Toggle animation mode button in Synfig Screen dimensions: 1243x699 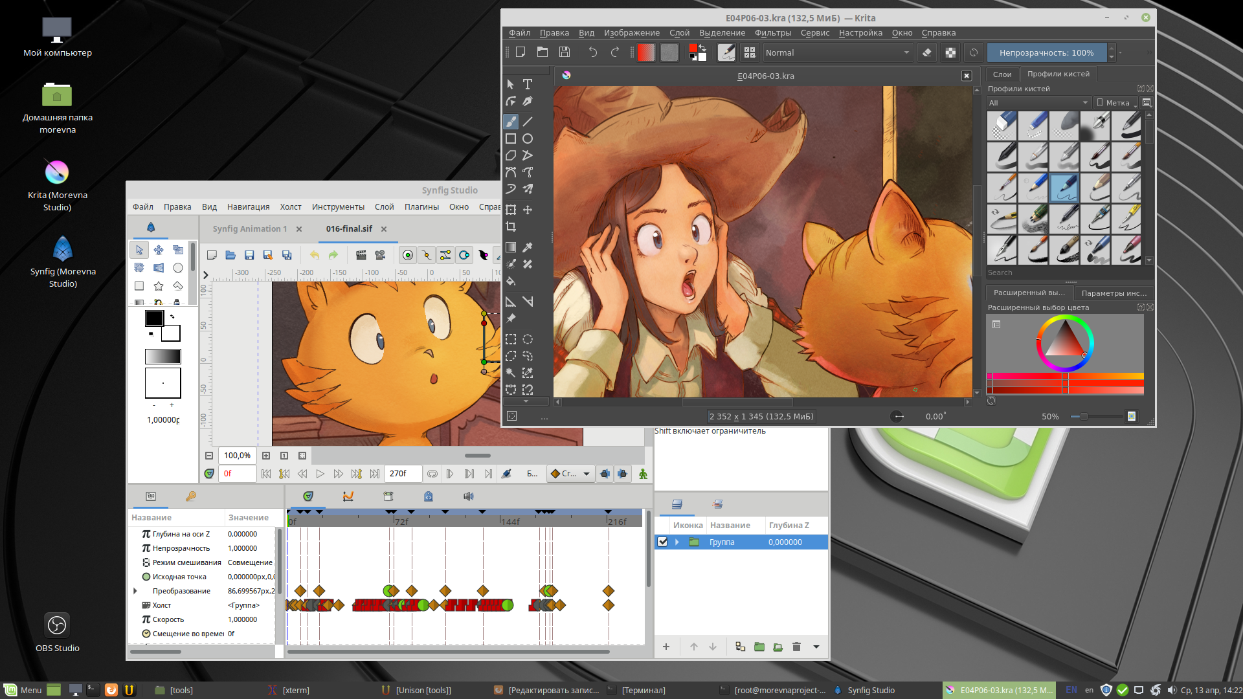pos(643,474)
